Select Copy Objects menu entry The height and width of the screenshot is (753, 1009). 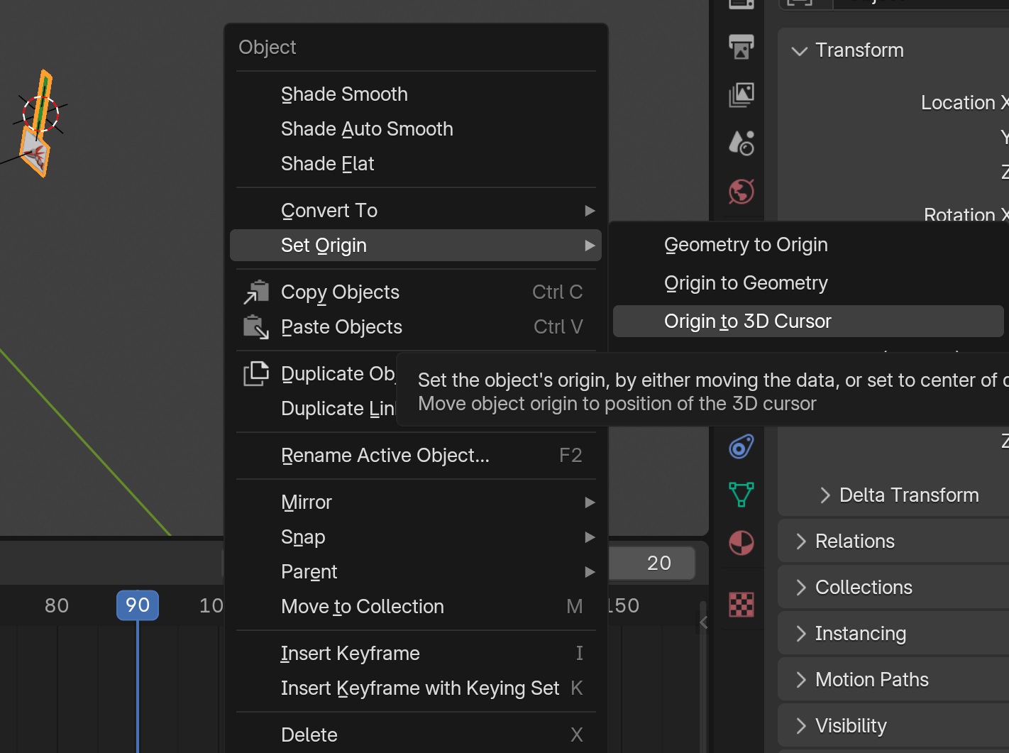point(416,292)
